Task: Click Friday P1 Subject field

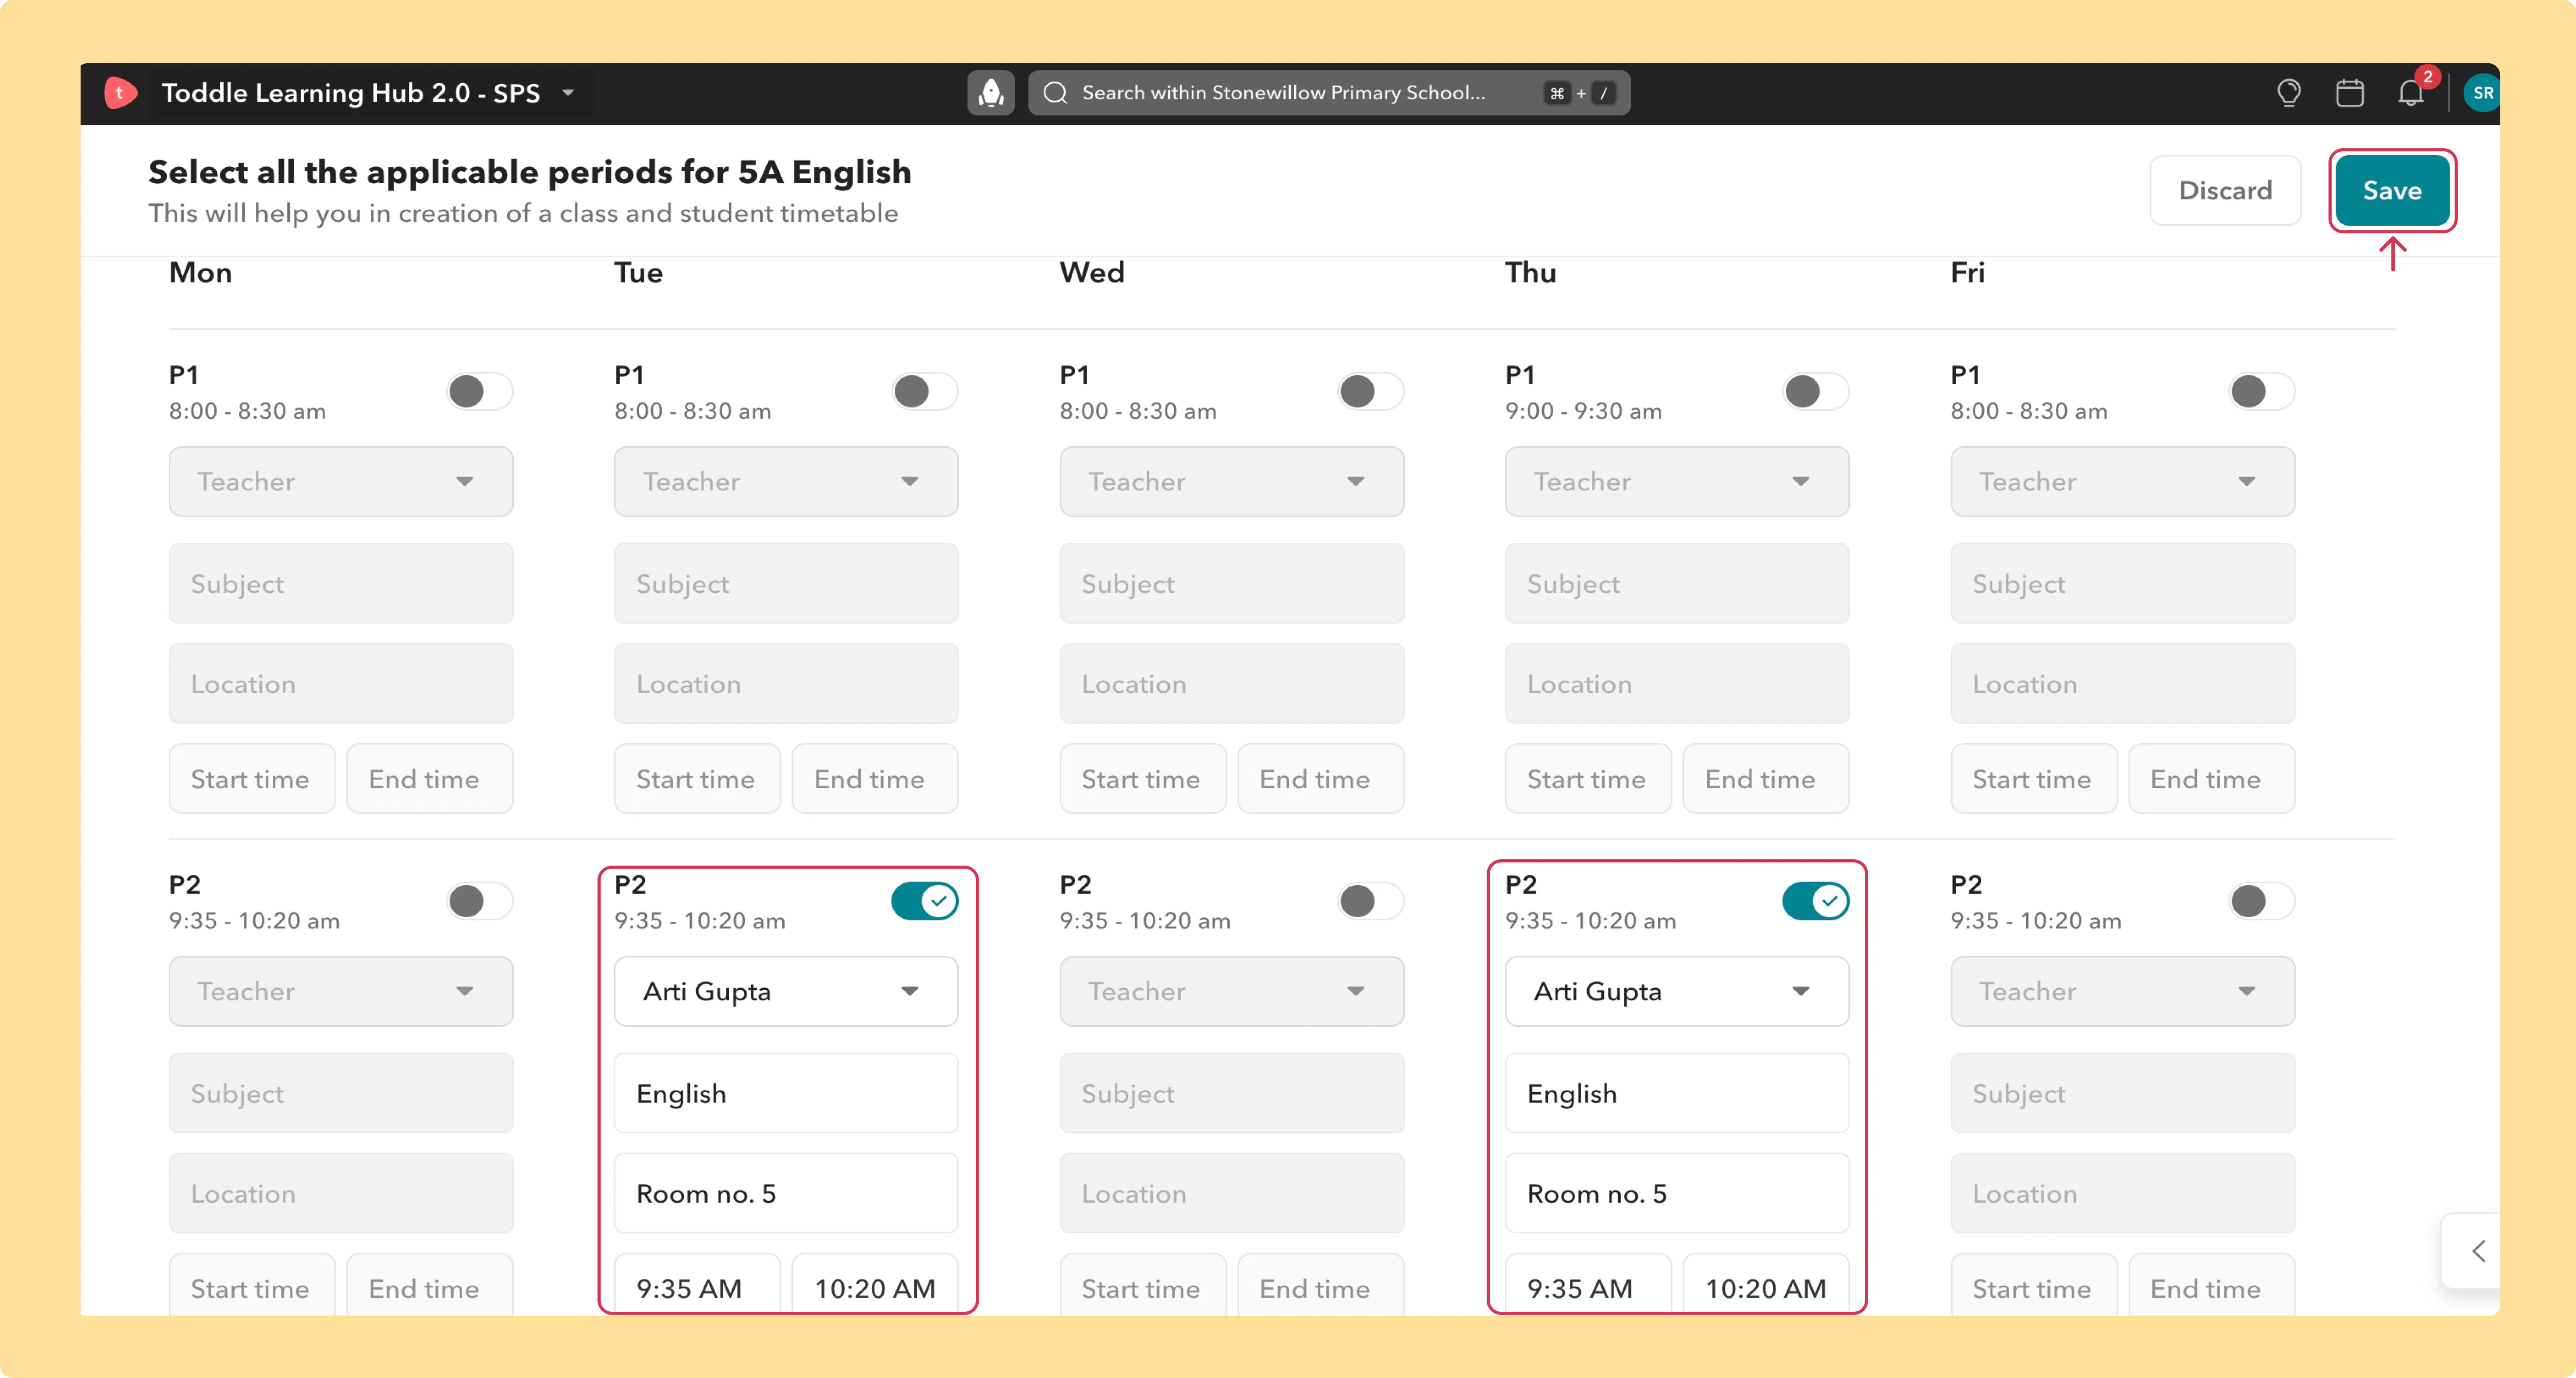Action: pyautogui.click(x=2123, y=583)
